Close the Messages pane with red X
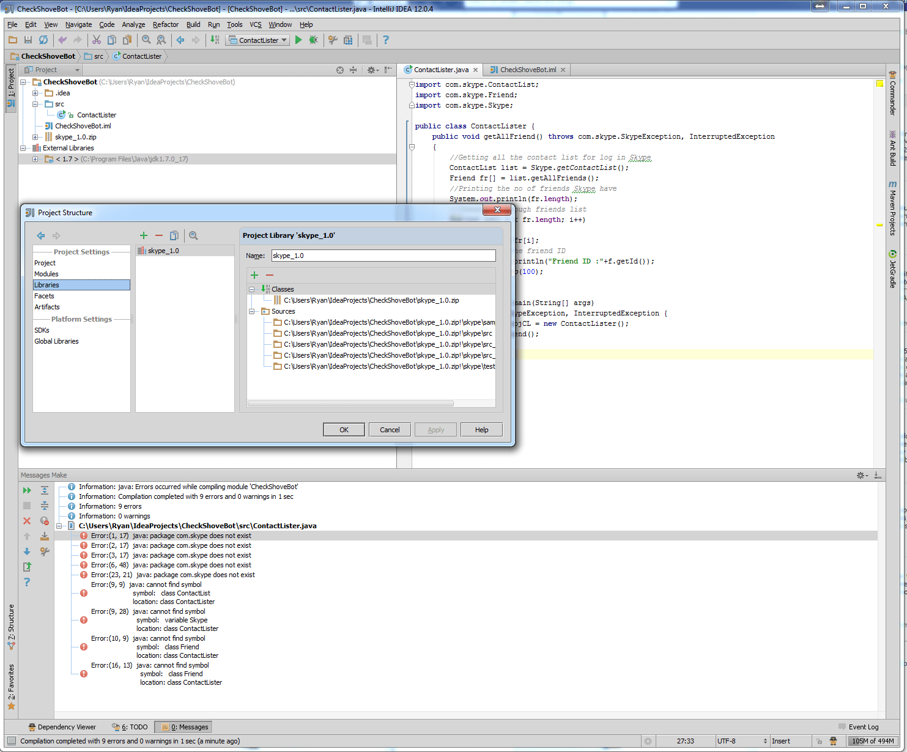 click(x=27, y=521)
